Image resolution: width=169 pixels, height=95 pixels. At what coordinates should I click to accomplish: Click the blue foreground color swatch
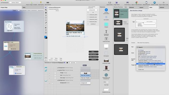[x=45, y=37]
